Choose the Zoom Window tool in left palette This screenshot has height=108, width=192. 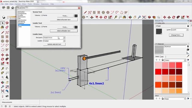tap(7, 87)
